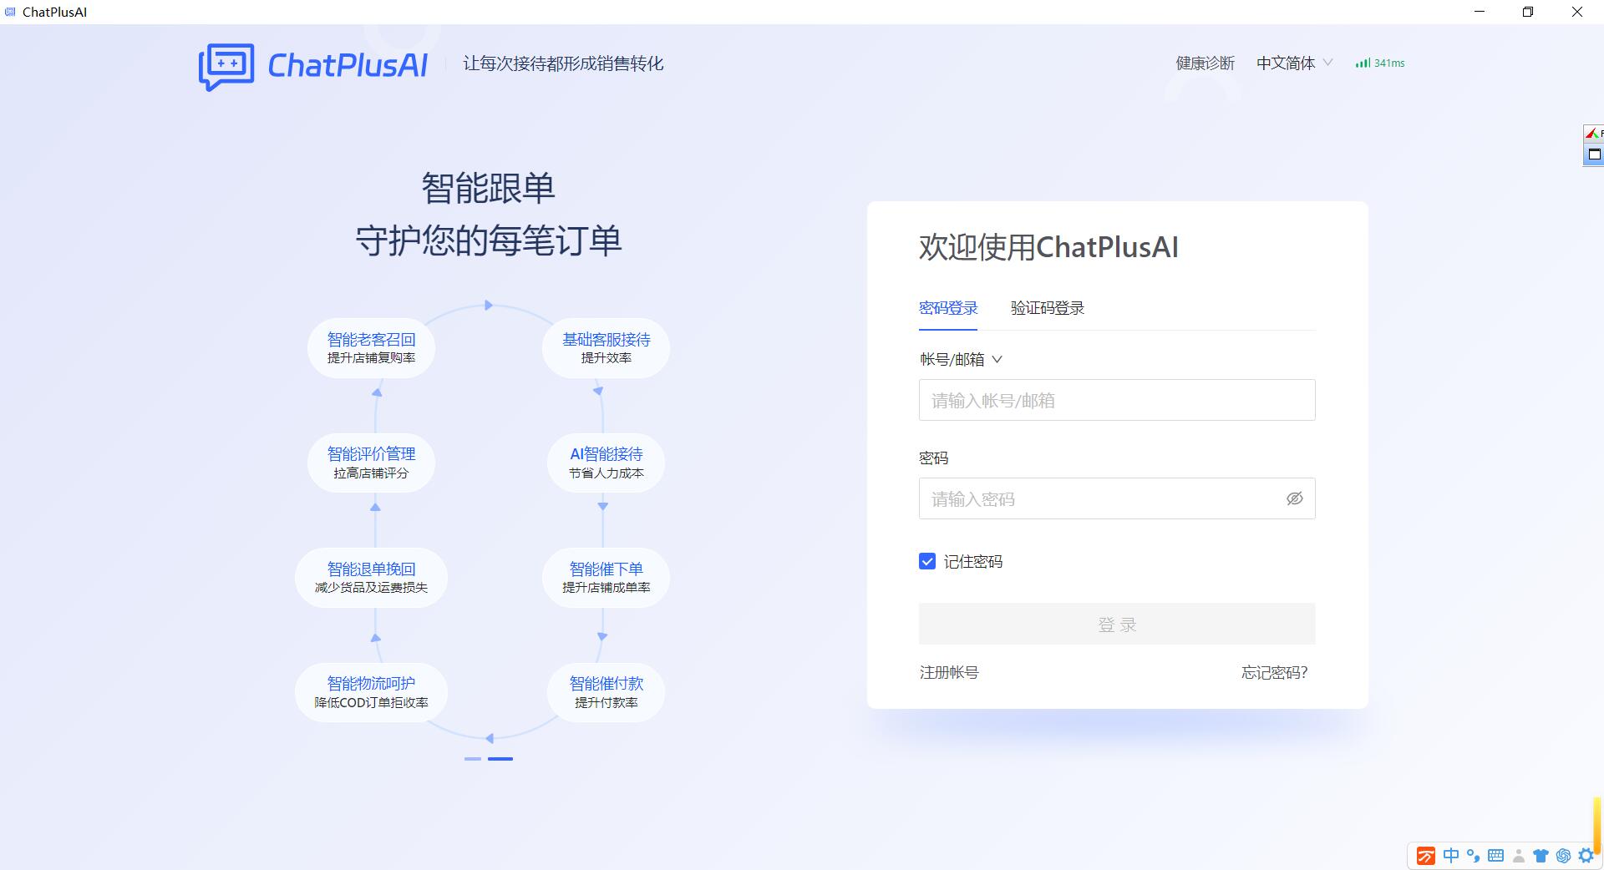The width and height of the screenshot is (1604, 870).
Task: Click the ChatGPT icon in the toolbar
Action: [1563, 856]
